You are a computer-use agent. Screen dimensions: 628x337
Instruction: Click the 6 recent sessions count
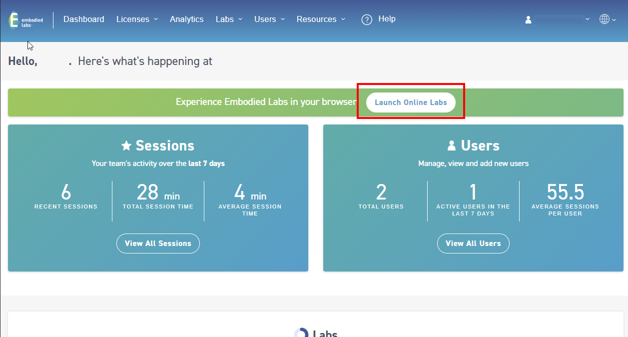[66, 192]
